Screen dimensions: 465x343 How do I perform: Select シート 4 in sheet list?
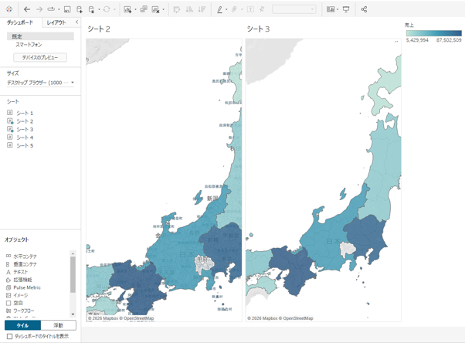[25, 138]
